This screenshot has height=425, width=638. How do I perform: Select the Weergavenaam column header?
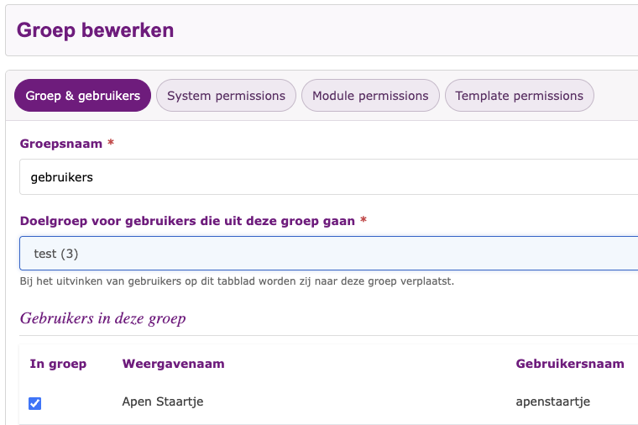[173, 364]
